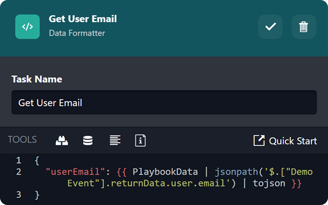Place cursor on PlaybookData in the editor
Image resolution: width=328 pixels, height=205 pixels.
pos(165,172)
